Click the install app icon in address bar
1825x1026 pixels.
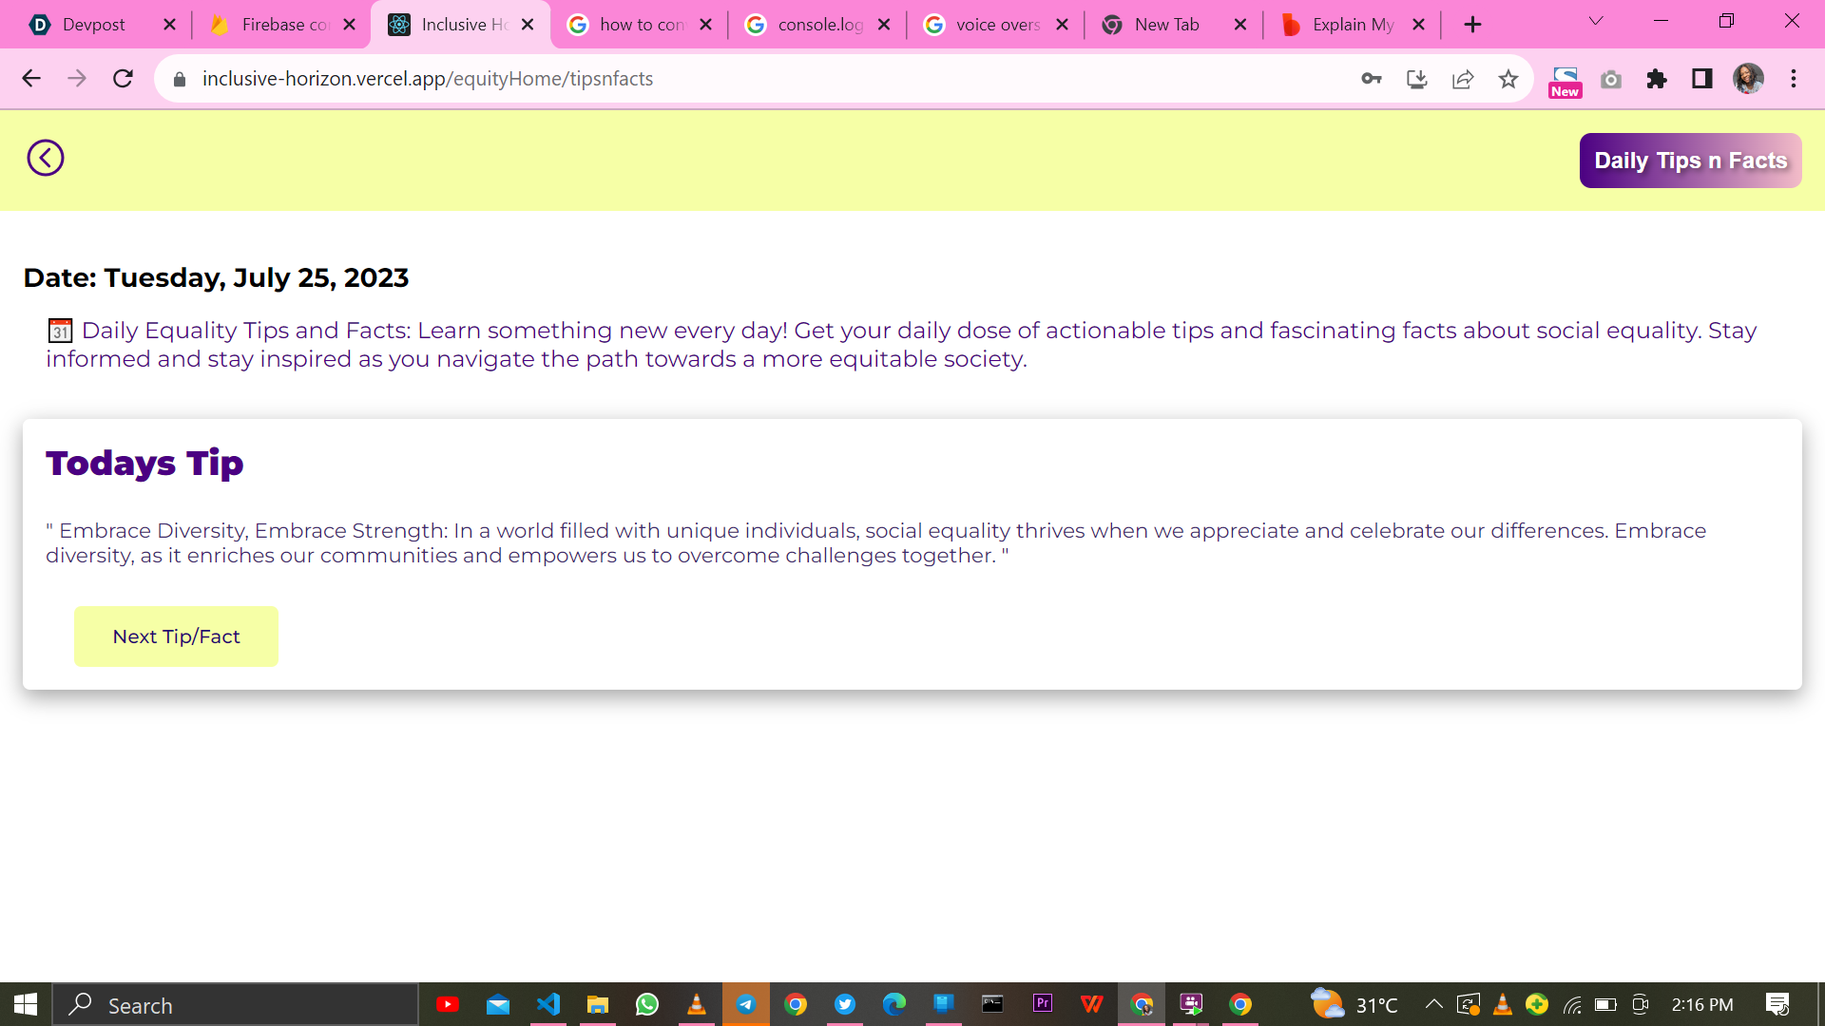1417,79
